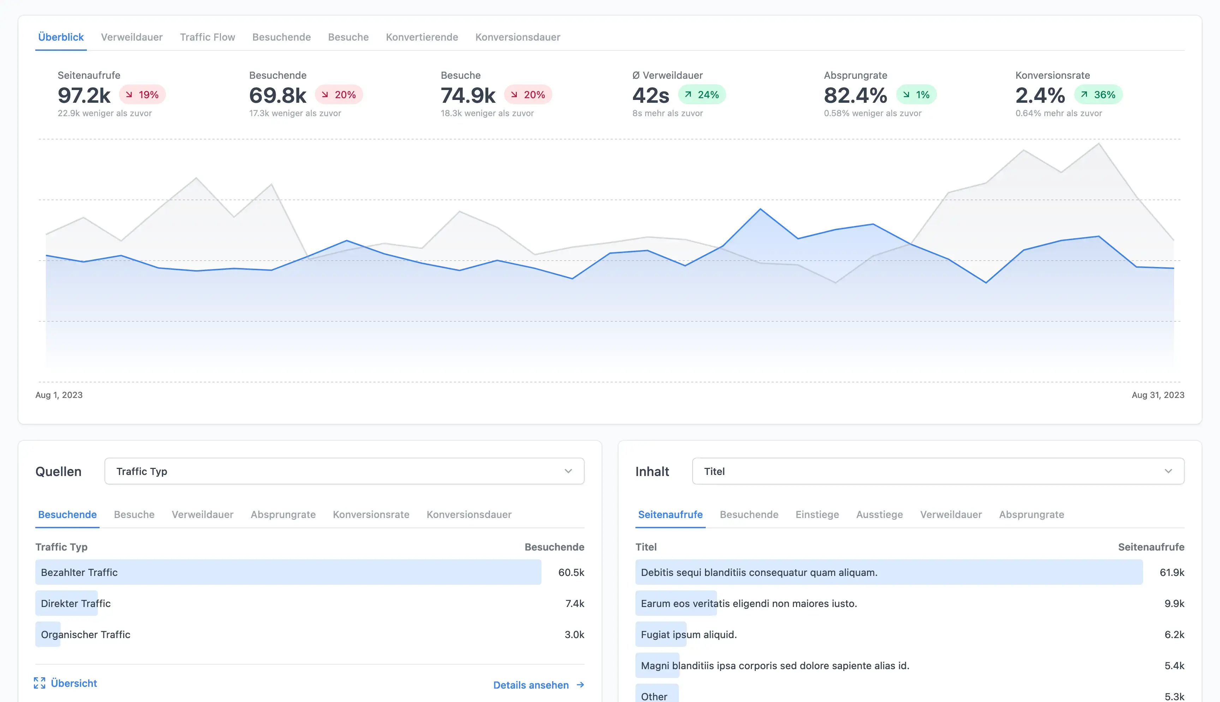Click the Übersicht expand icon
This screenshot has height=702, width=1220.
(40, 683)
